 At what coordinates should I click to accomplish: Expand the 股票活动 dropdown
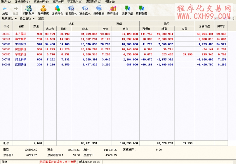(9, 18)
